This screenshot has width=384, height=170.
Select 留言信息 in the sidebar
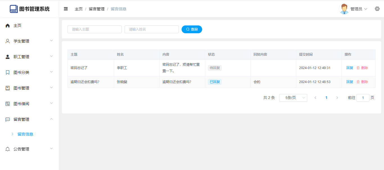[25, 134]
